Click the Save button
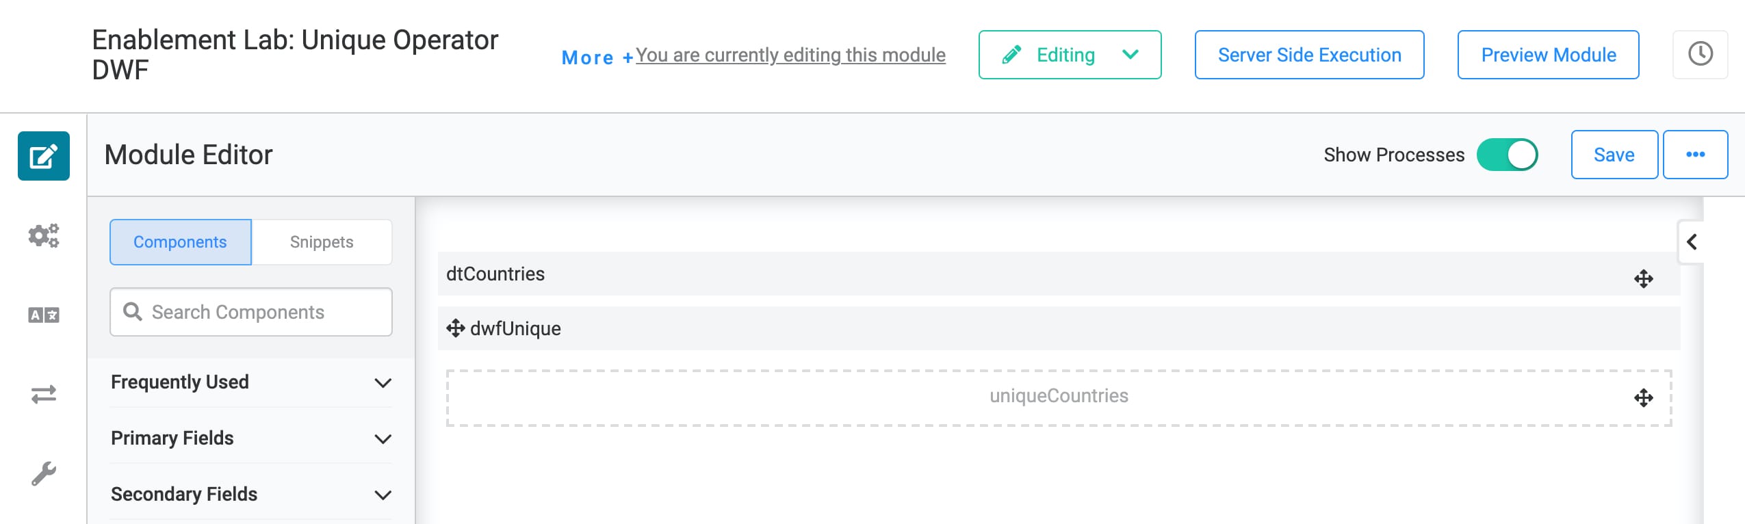 (x=1614, y=155)
